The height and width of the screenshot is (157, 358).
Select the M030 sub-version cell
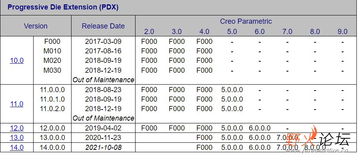52,70
